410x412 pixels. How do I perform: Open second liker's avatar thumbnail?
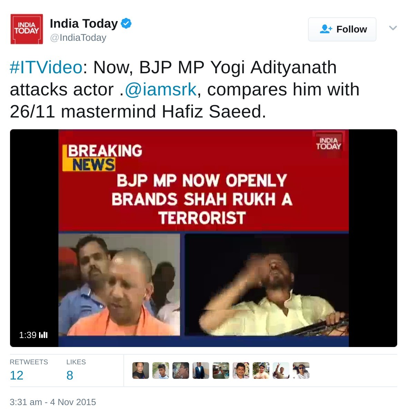pyautogui.click(x=161, y=371)
